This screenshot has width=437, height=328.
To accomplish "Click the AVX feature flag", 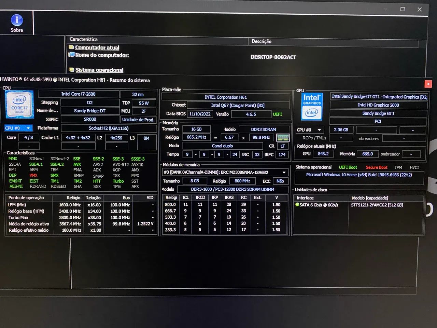I will coord(77,164).
